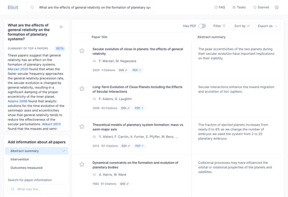This screenshot has height=197, width=288.
Task: Click DOI link for Harris 1982 paper
Action: [125, 184]
